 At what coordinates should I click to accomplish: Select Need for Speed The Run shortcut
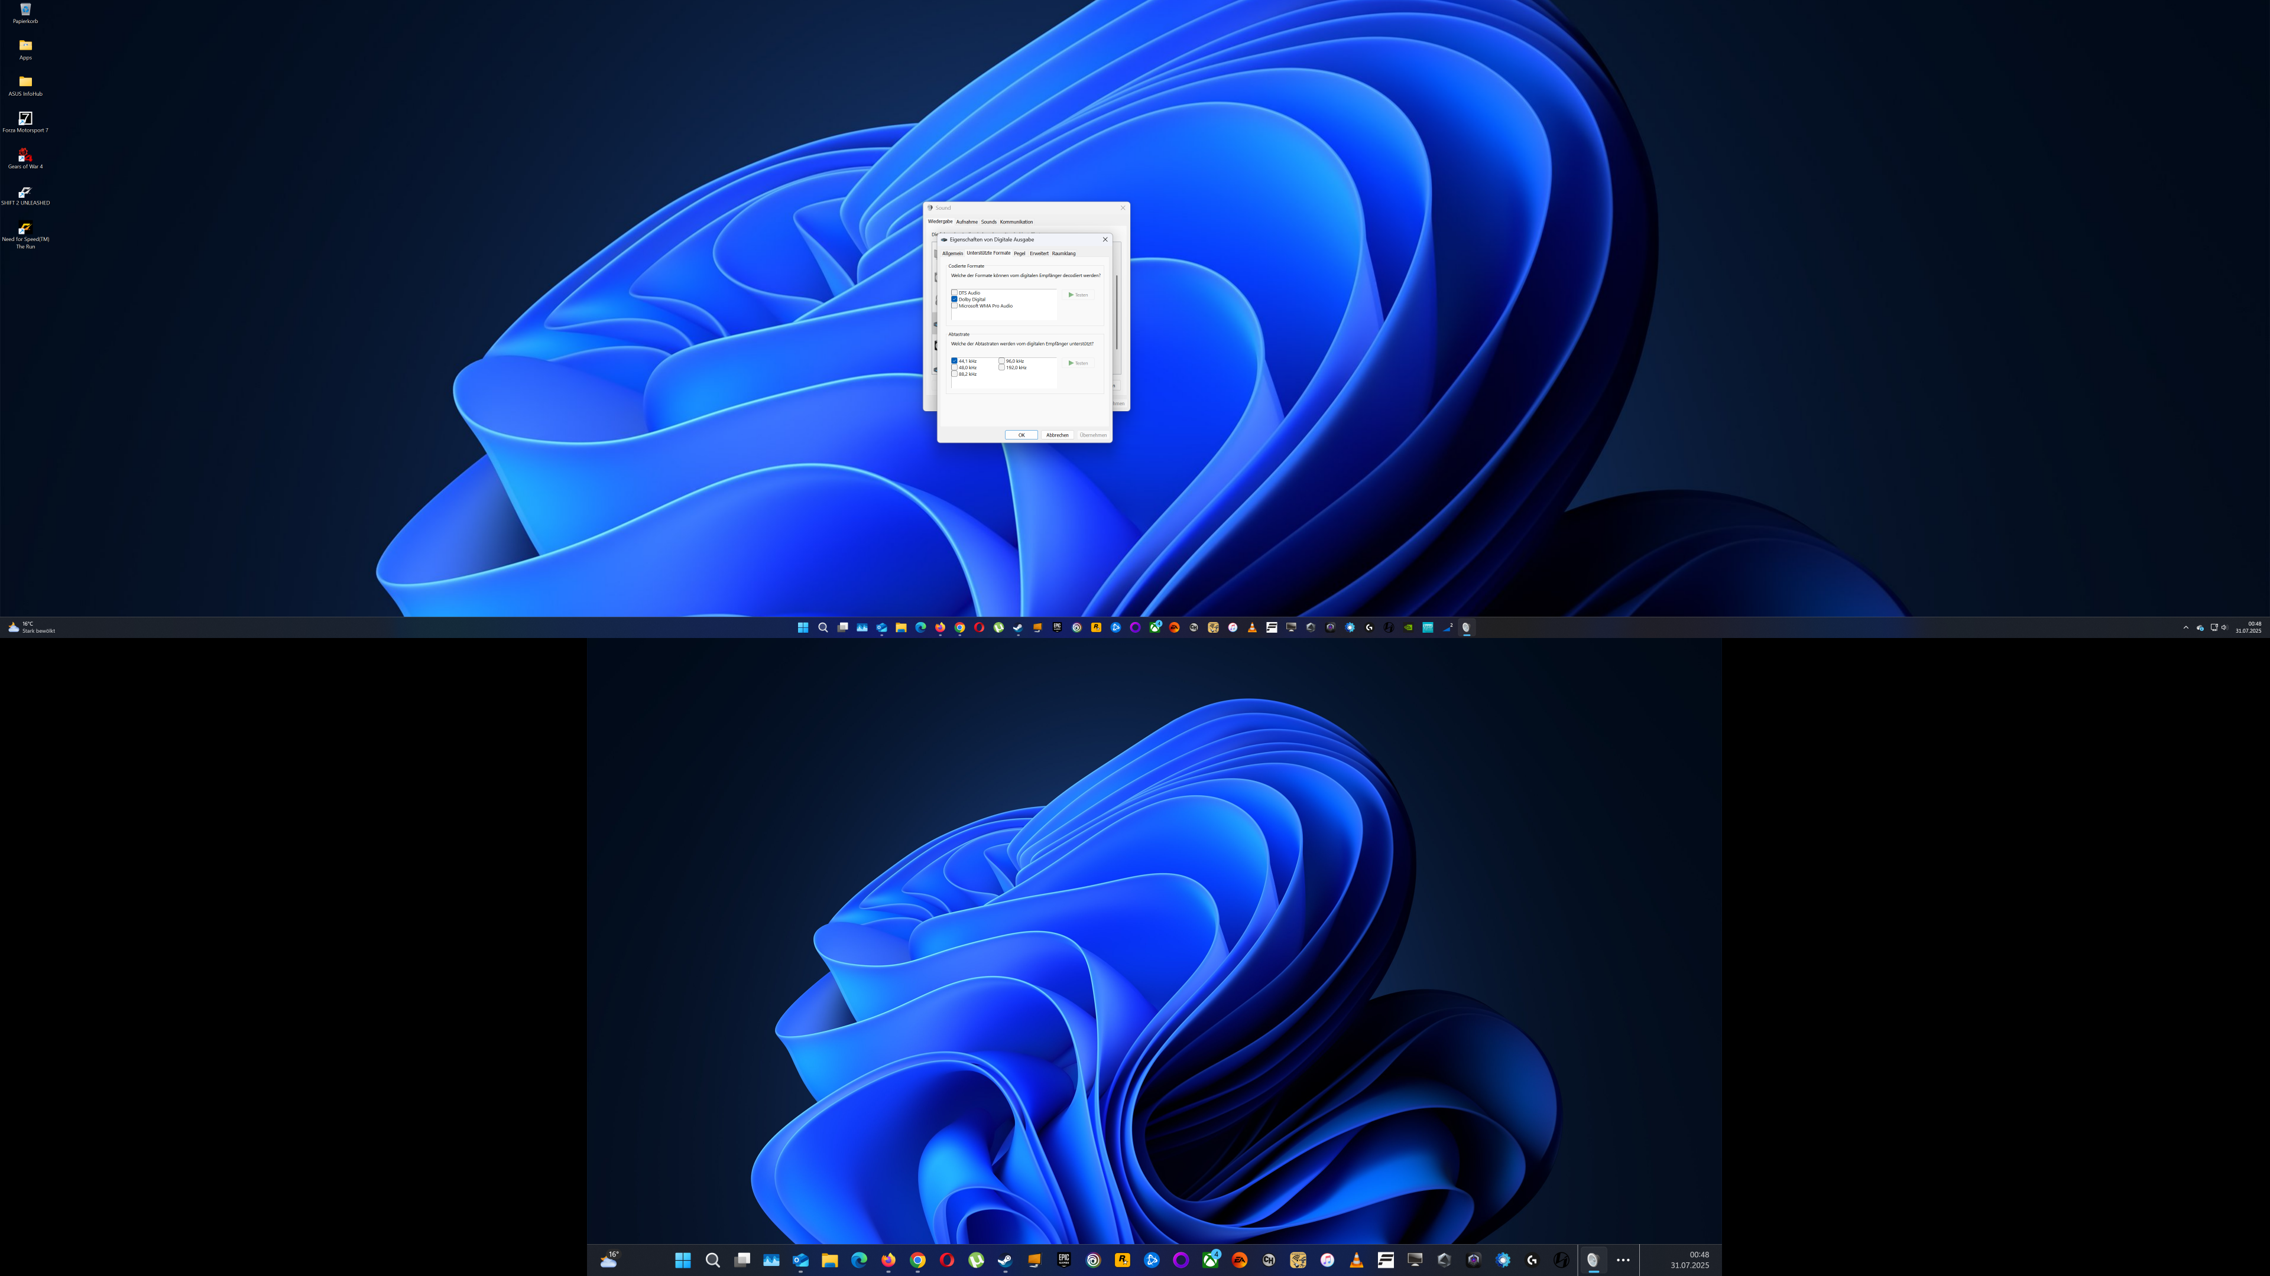(25, 228)
